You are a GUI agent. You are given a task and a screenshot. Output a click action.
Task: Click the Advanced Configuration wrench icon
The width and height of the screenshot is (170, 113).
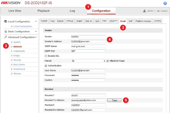(x=6, y=37)
